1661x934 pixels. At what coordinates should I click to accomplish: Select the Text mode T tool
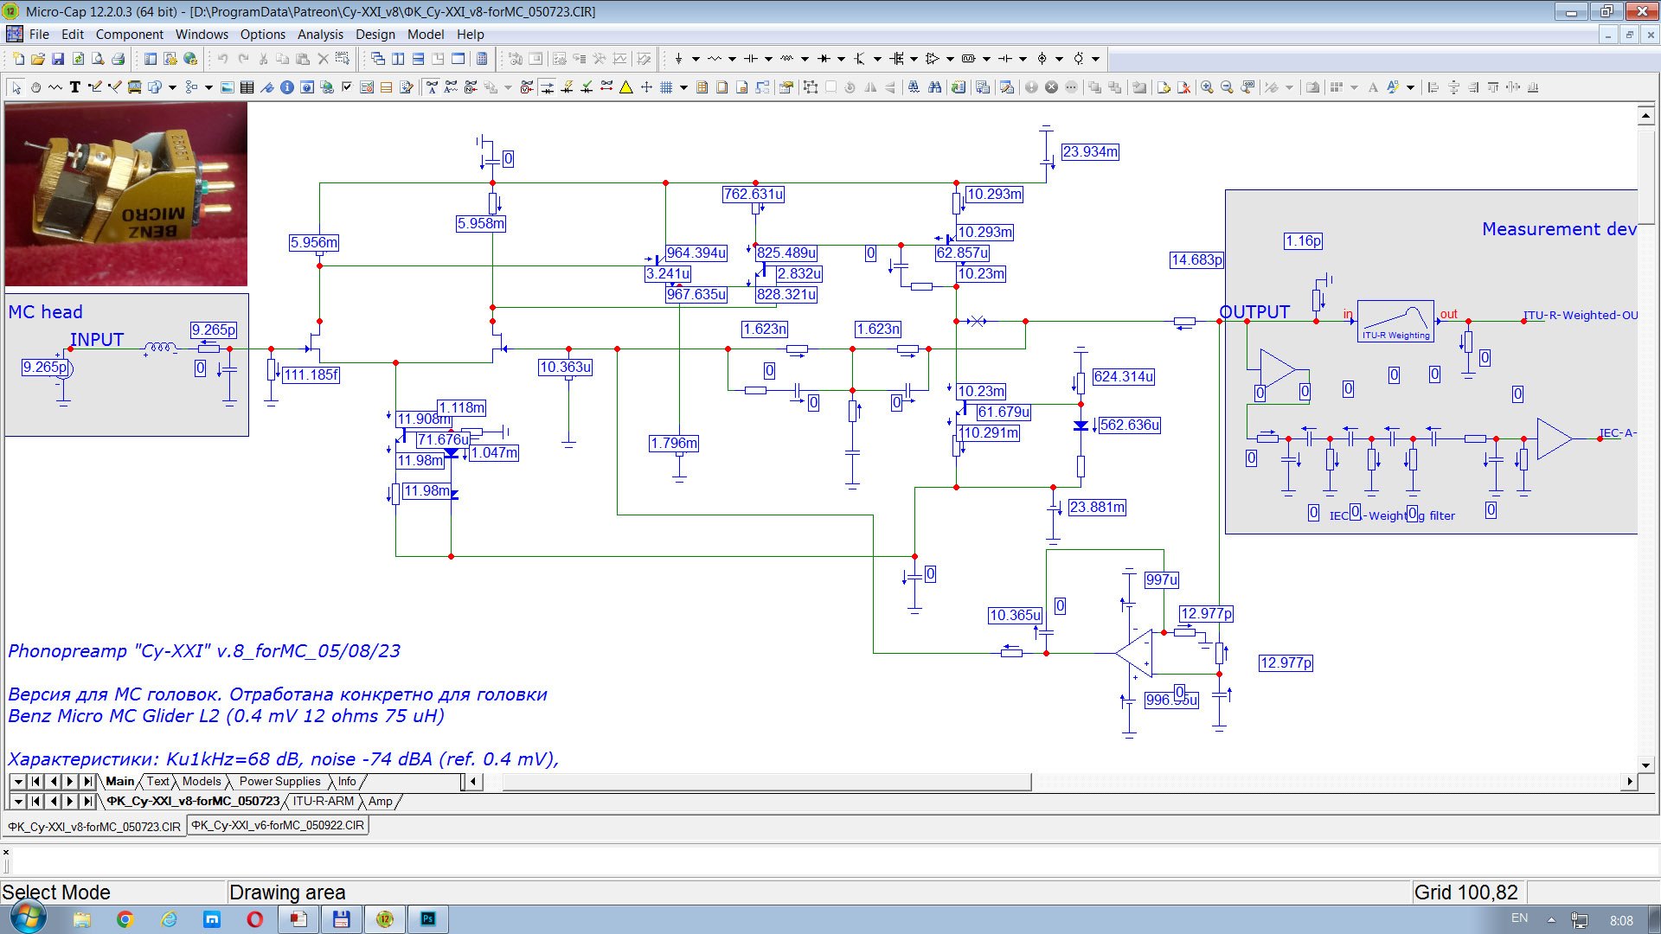pyautogui.click(x=74, y=87)
